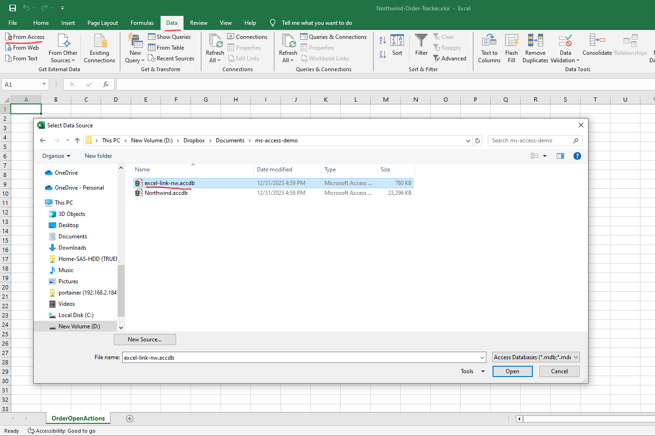The width and height of the screenshot is (655, 436).
Task: Click From Text import option
Action: [22, 59]
